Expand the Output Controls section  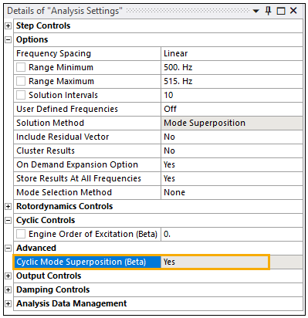coord(8,276)
